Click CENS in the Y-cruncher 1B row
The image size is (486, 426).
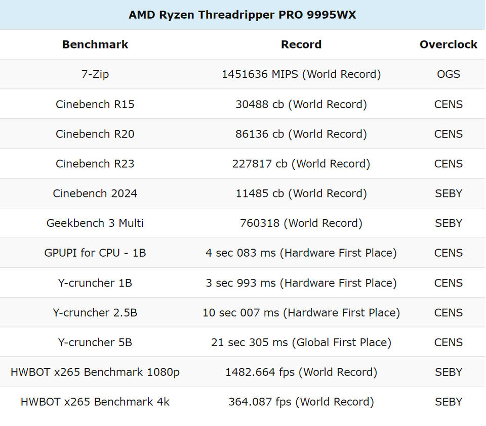[x=449, y=283]
